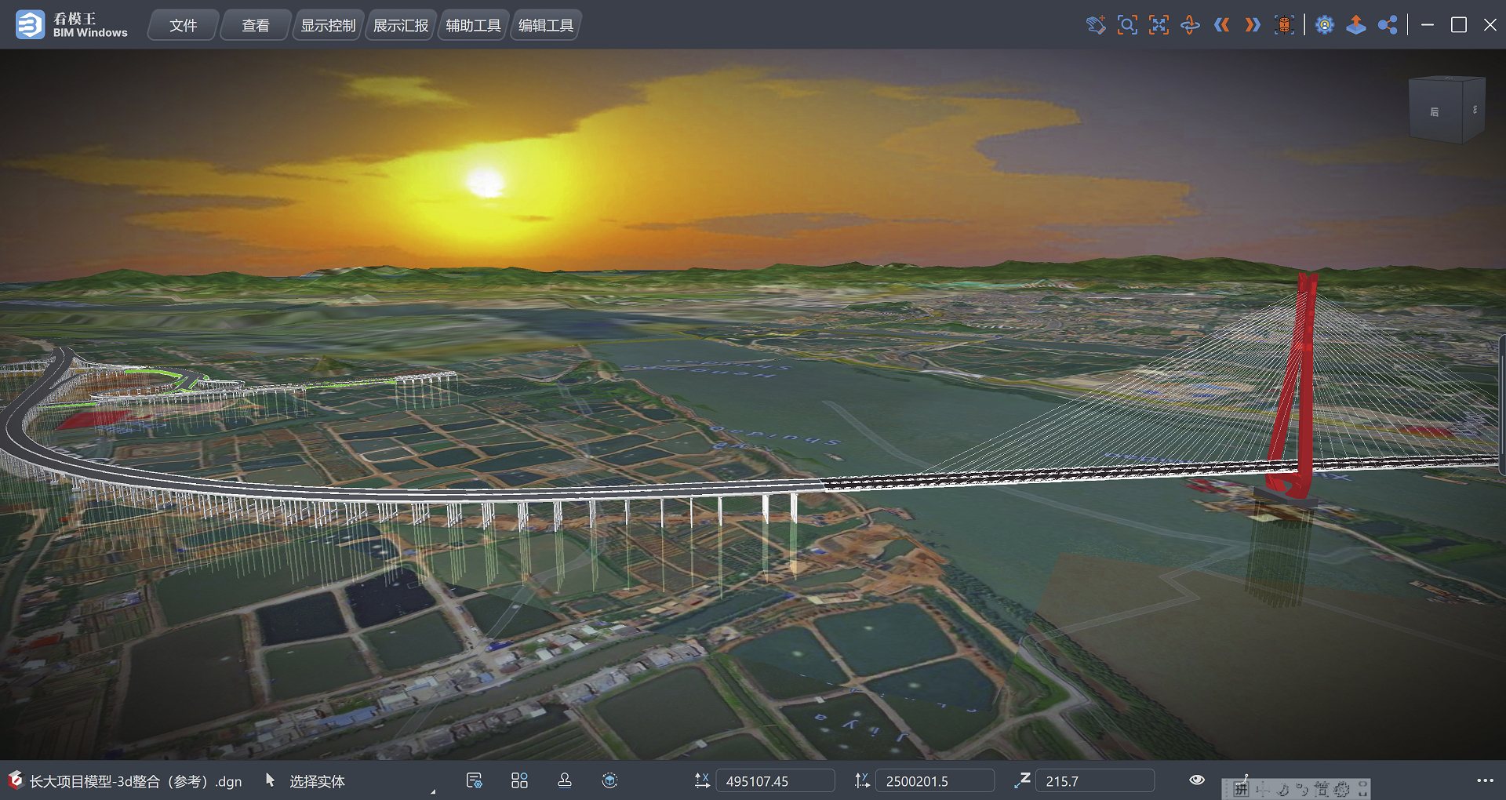Click the stamp icon in the status bar
Screen dimensions: 1506x800
[565, 780]
